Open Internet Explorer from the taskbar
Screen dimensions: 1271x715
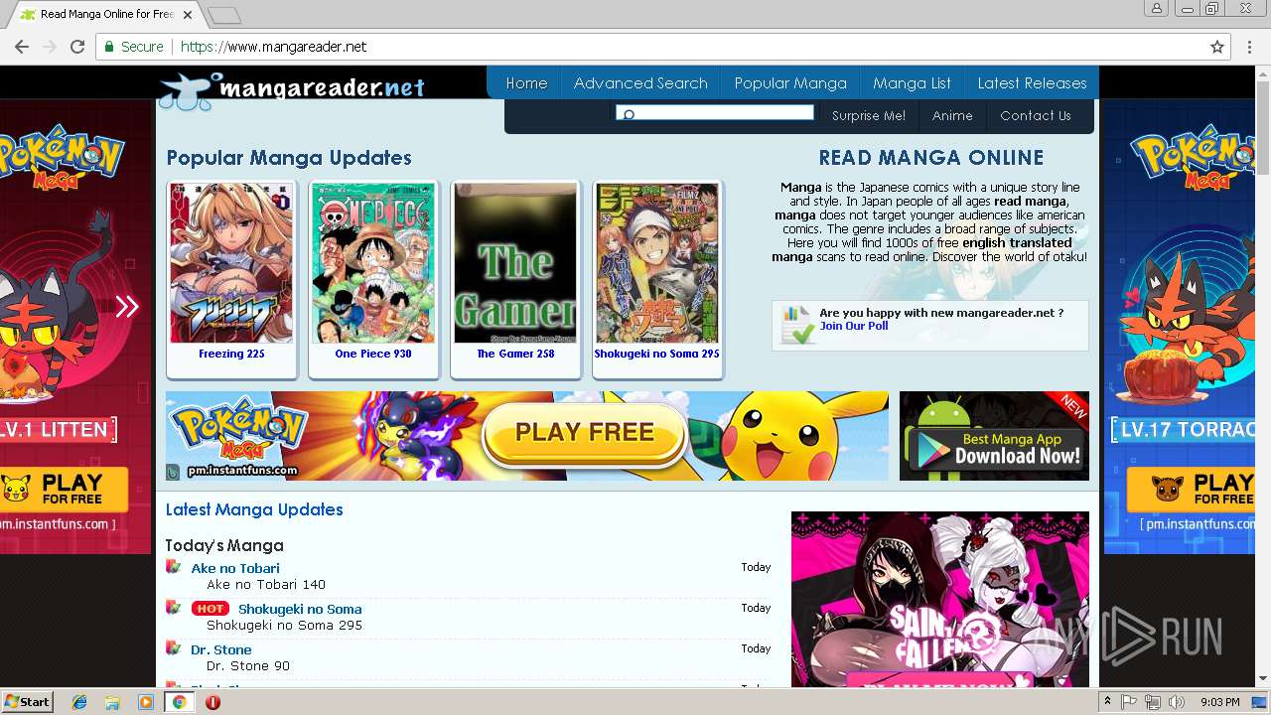(79, 702)
